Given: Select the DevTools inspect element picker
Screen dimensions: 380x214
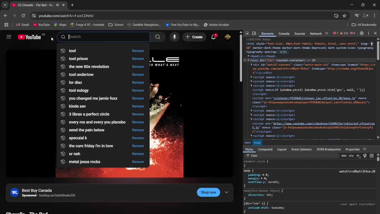Looking at the screenshot, I should click(247, 34).
